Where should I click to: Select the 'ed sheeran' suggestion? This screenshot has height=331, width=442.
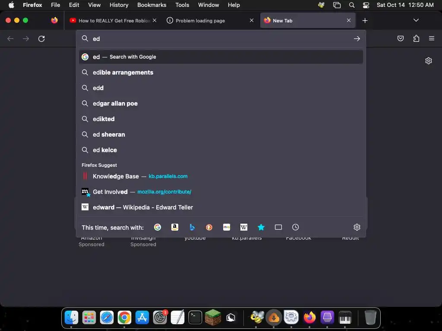click(x=221, y=134)
